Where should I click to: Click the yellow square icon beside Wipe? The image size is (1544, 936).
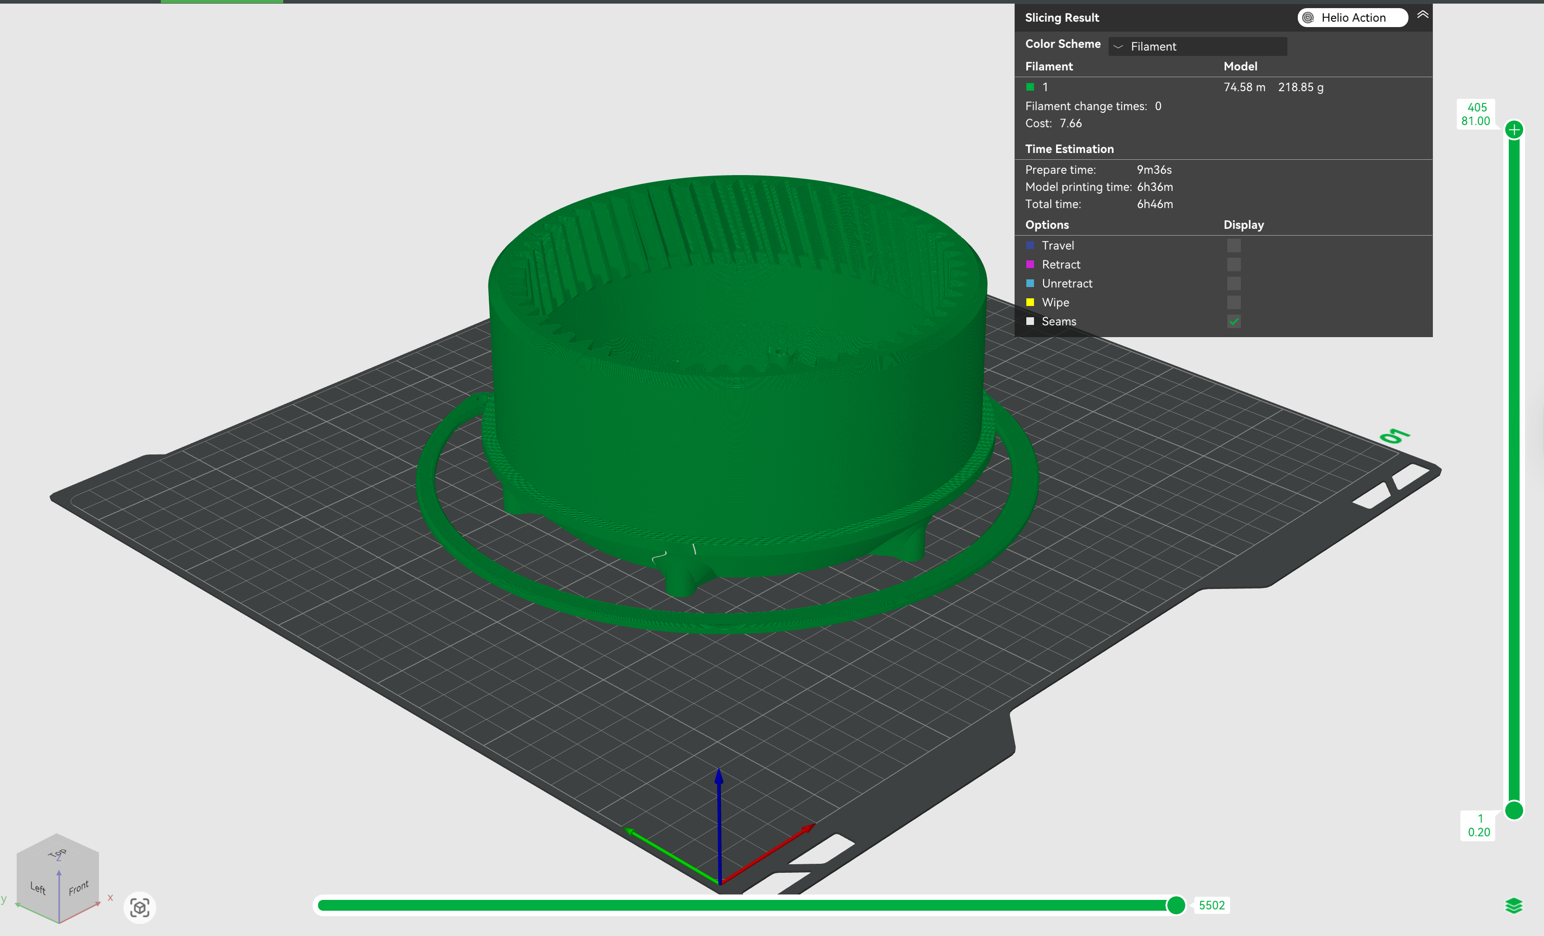click(1030, 302)
